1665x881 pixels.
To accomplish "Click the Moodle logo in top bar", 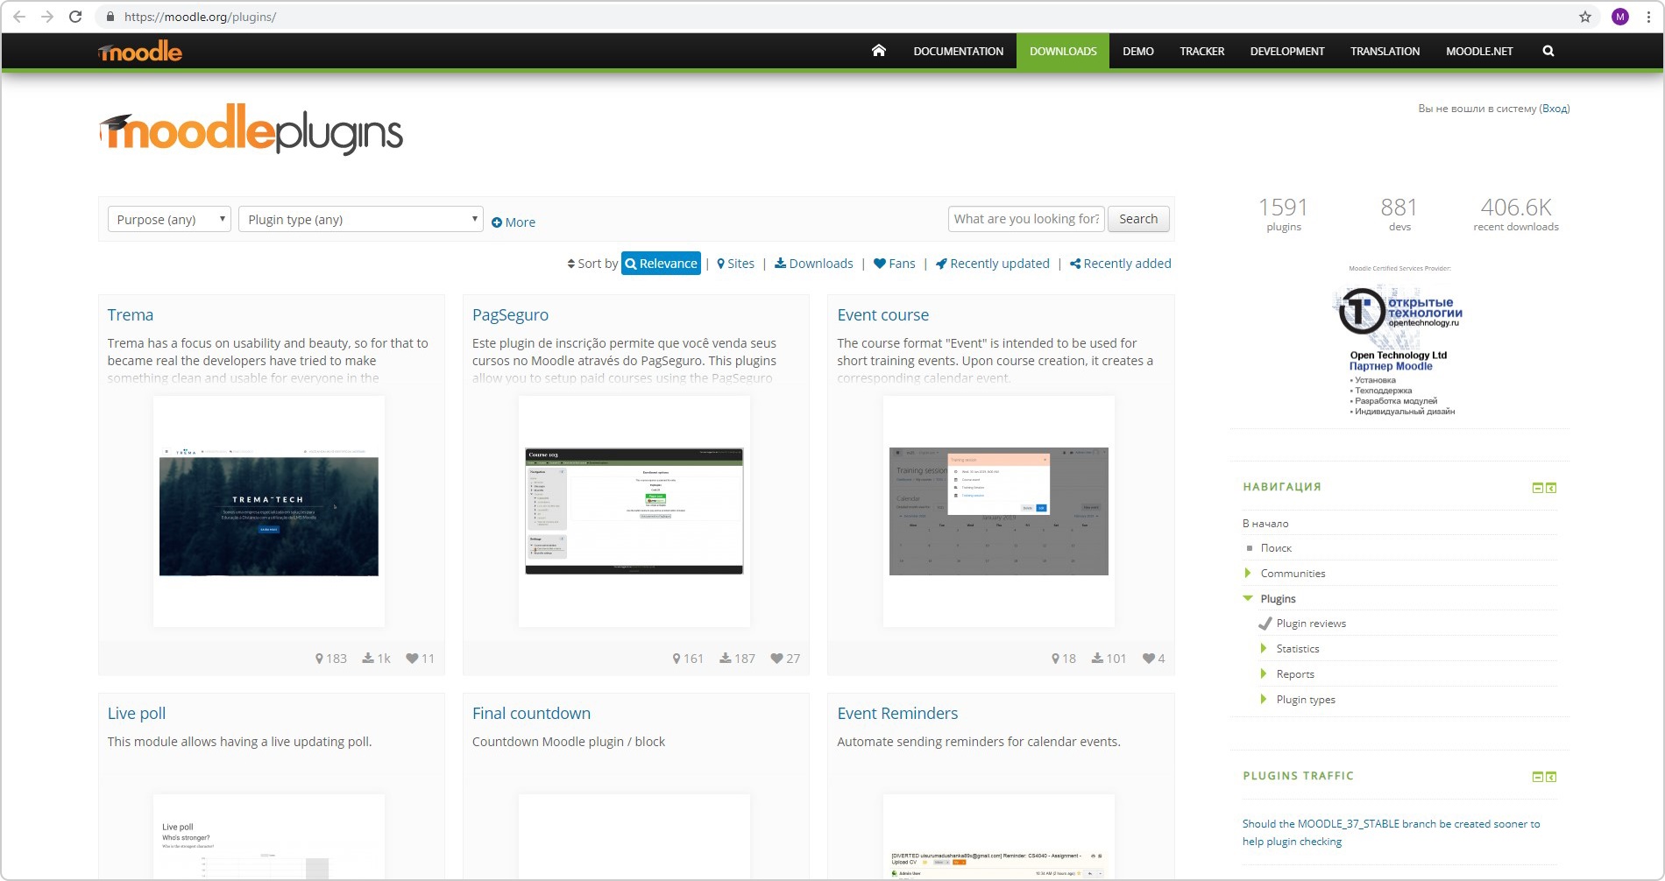I will click(140, 52).
